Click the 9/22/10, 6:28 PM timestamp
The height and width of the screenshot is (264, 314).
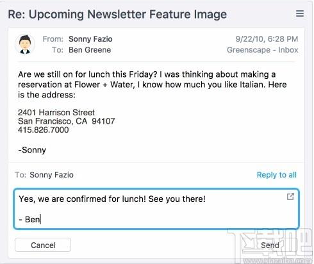pos(267,39)
